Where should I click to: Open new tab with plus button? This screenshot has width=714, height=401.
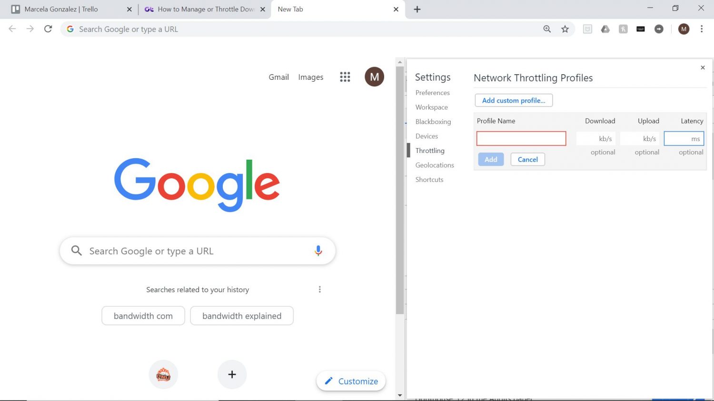tap(417, 9)
